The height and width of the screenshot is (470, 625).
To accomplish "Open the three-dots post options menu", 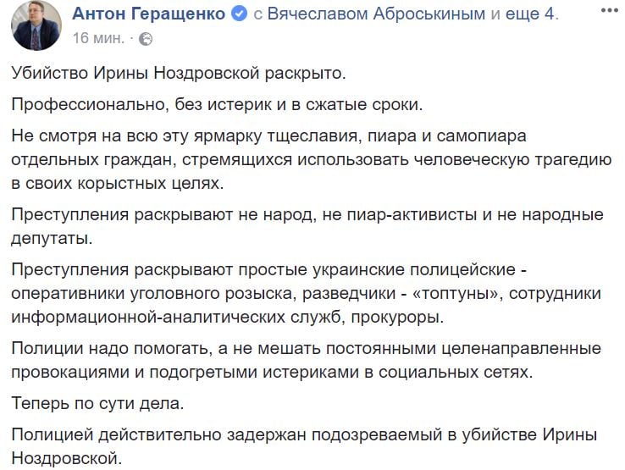I will point(610,11).
